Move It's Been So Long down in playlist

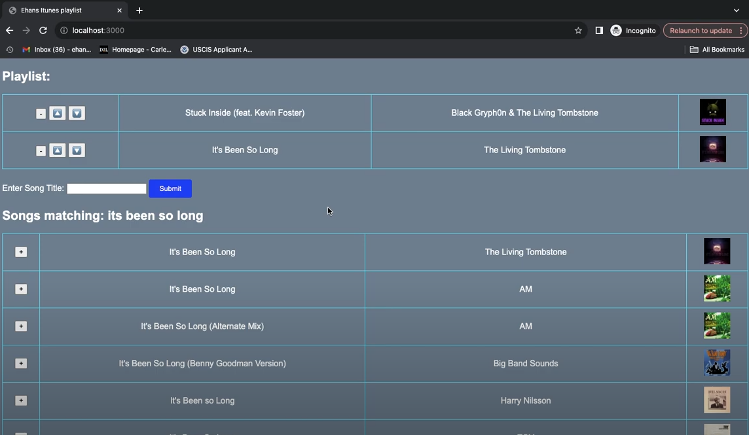coord(77,150)
